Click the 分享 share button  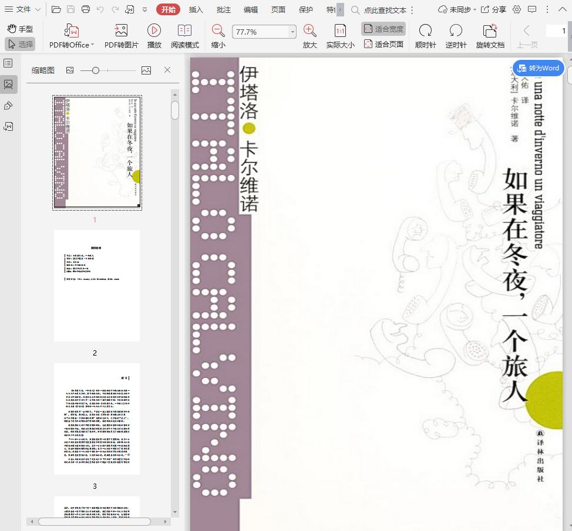click(493, 9)
